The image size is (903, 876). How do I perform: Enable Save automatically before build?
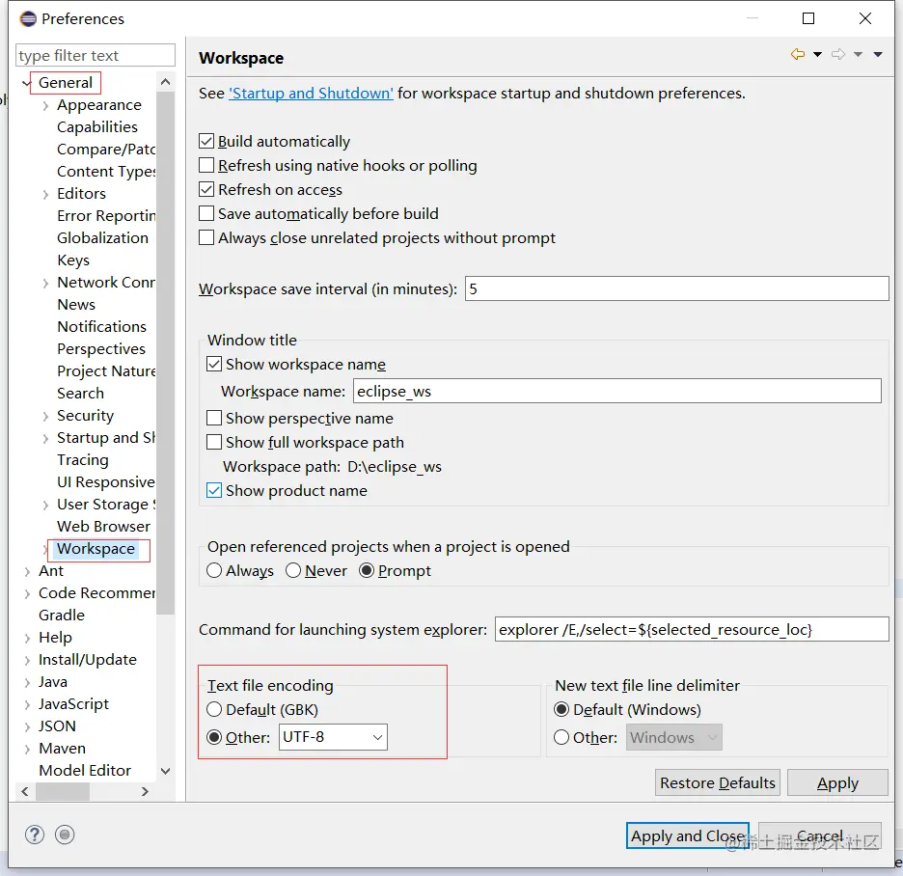tap(206, 213)
